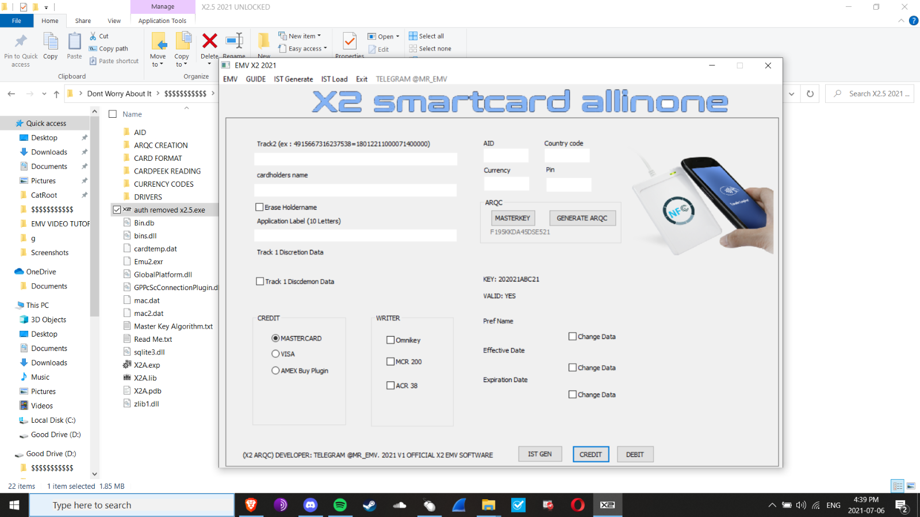Click the red Delete X icon
The width and height of the screenshot is (920, 517).
pos(210,40)
